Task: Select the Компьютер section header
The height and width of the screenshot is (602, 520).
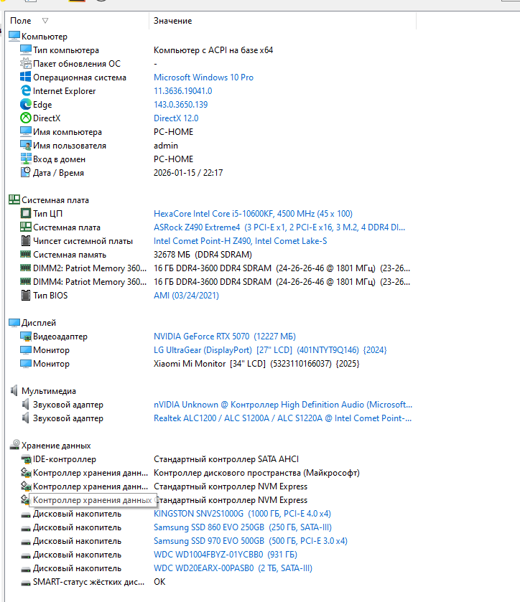Action: coord(45,37)
